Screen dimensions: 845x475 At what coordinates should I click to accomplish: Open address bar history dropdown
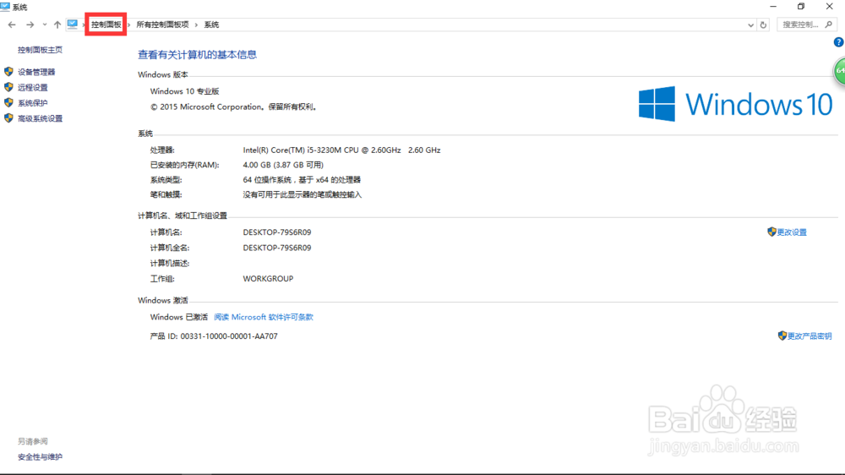(750, 25)
